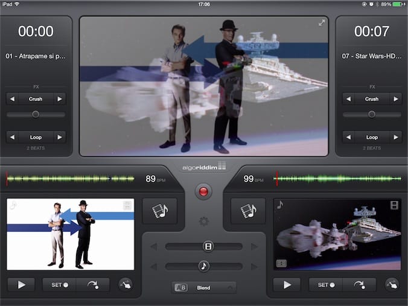Toggle the right deck Loop

372,137
